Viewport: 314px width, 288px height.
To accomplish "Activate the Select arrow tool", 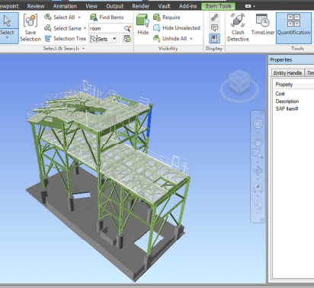I will tap(8, 21).
